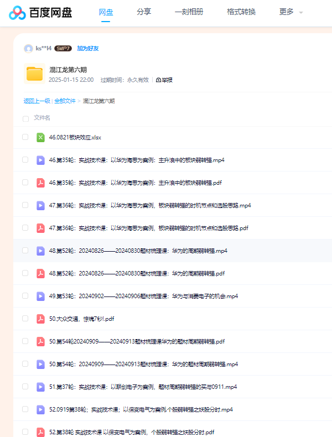Open 46.第35轮 主升浪中的板块弱转强.pdf
Image resolution: width=332 pixels, height=437 pixels.
(x=135, y=183)
